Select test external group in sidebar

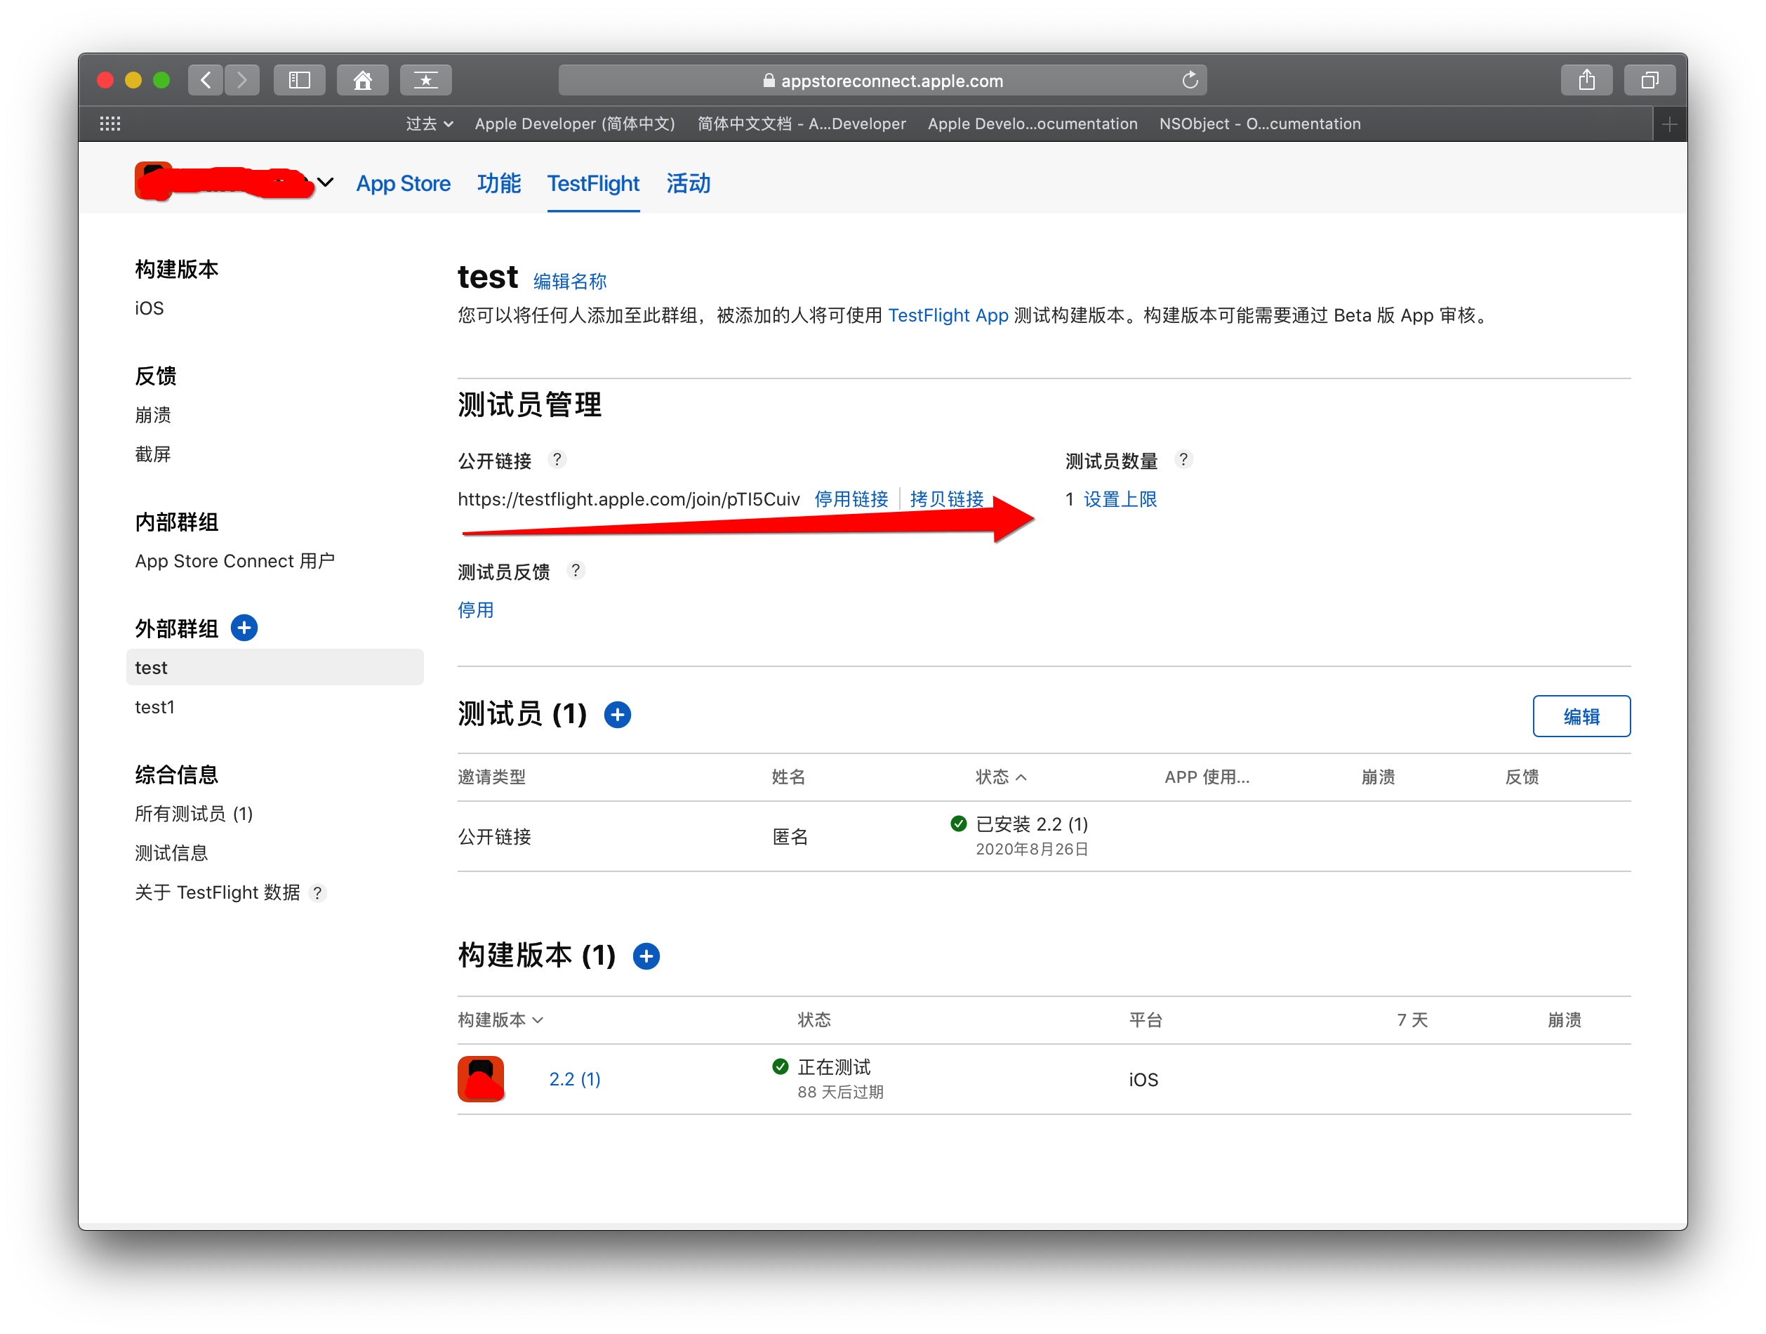tap(274, 667)
